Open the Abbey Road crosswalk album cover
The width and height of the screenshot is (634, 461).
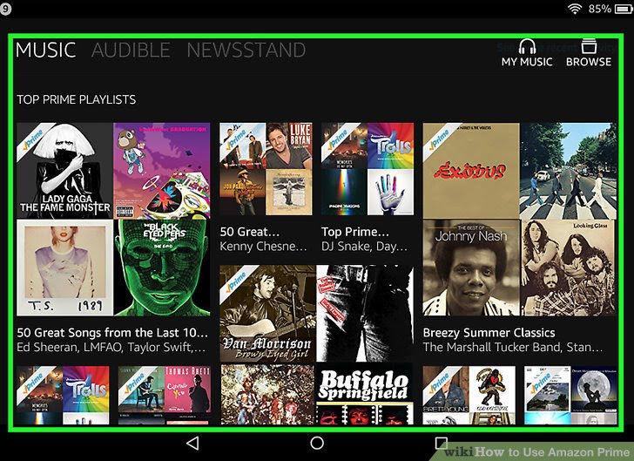coord(569,171)
